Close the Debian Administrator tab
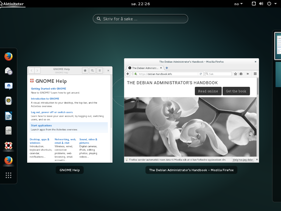281x211 pixels. pos(161,68)
